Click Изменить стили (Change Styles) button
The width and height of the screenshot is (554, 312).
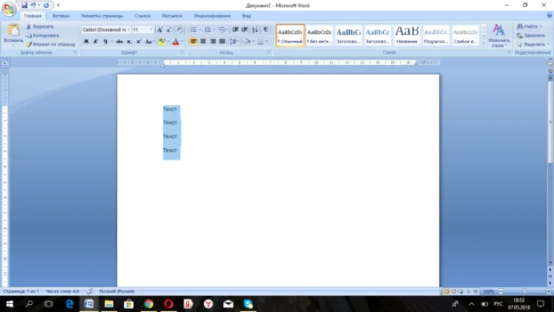point(499,35)
